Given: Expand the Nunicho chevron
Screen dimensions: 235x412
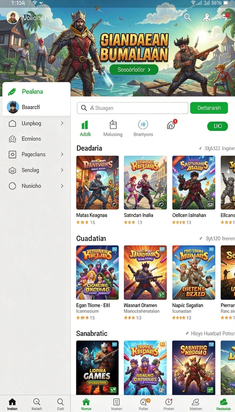Looking at the screenshot, I should click(62, 186).
